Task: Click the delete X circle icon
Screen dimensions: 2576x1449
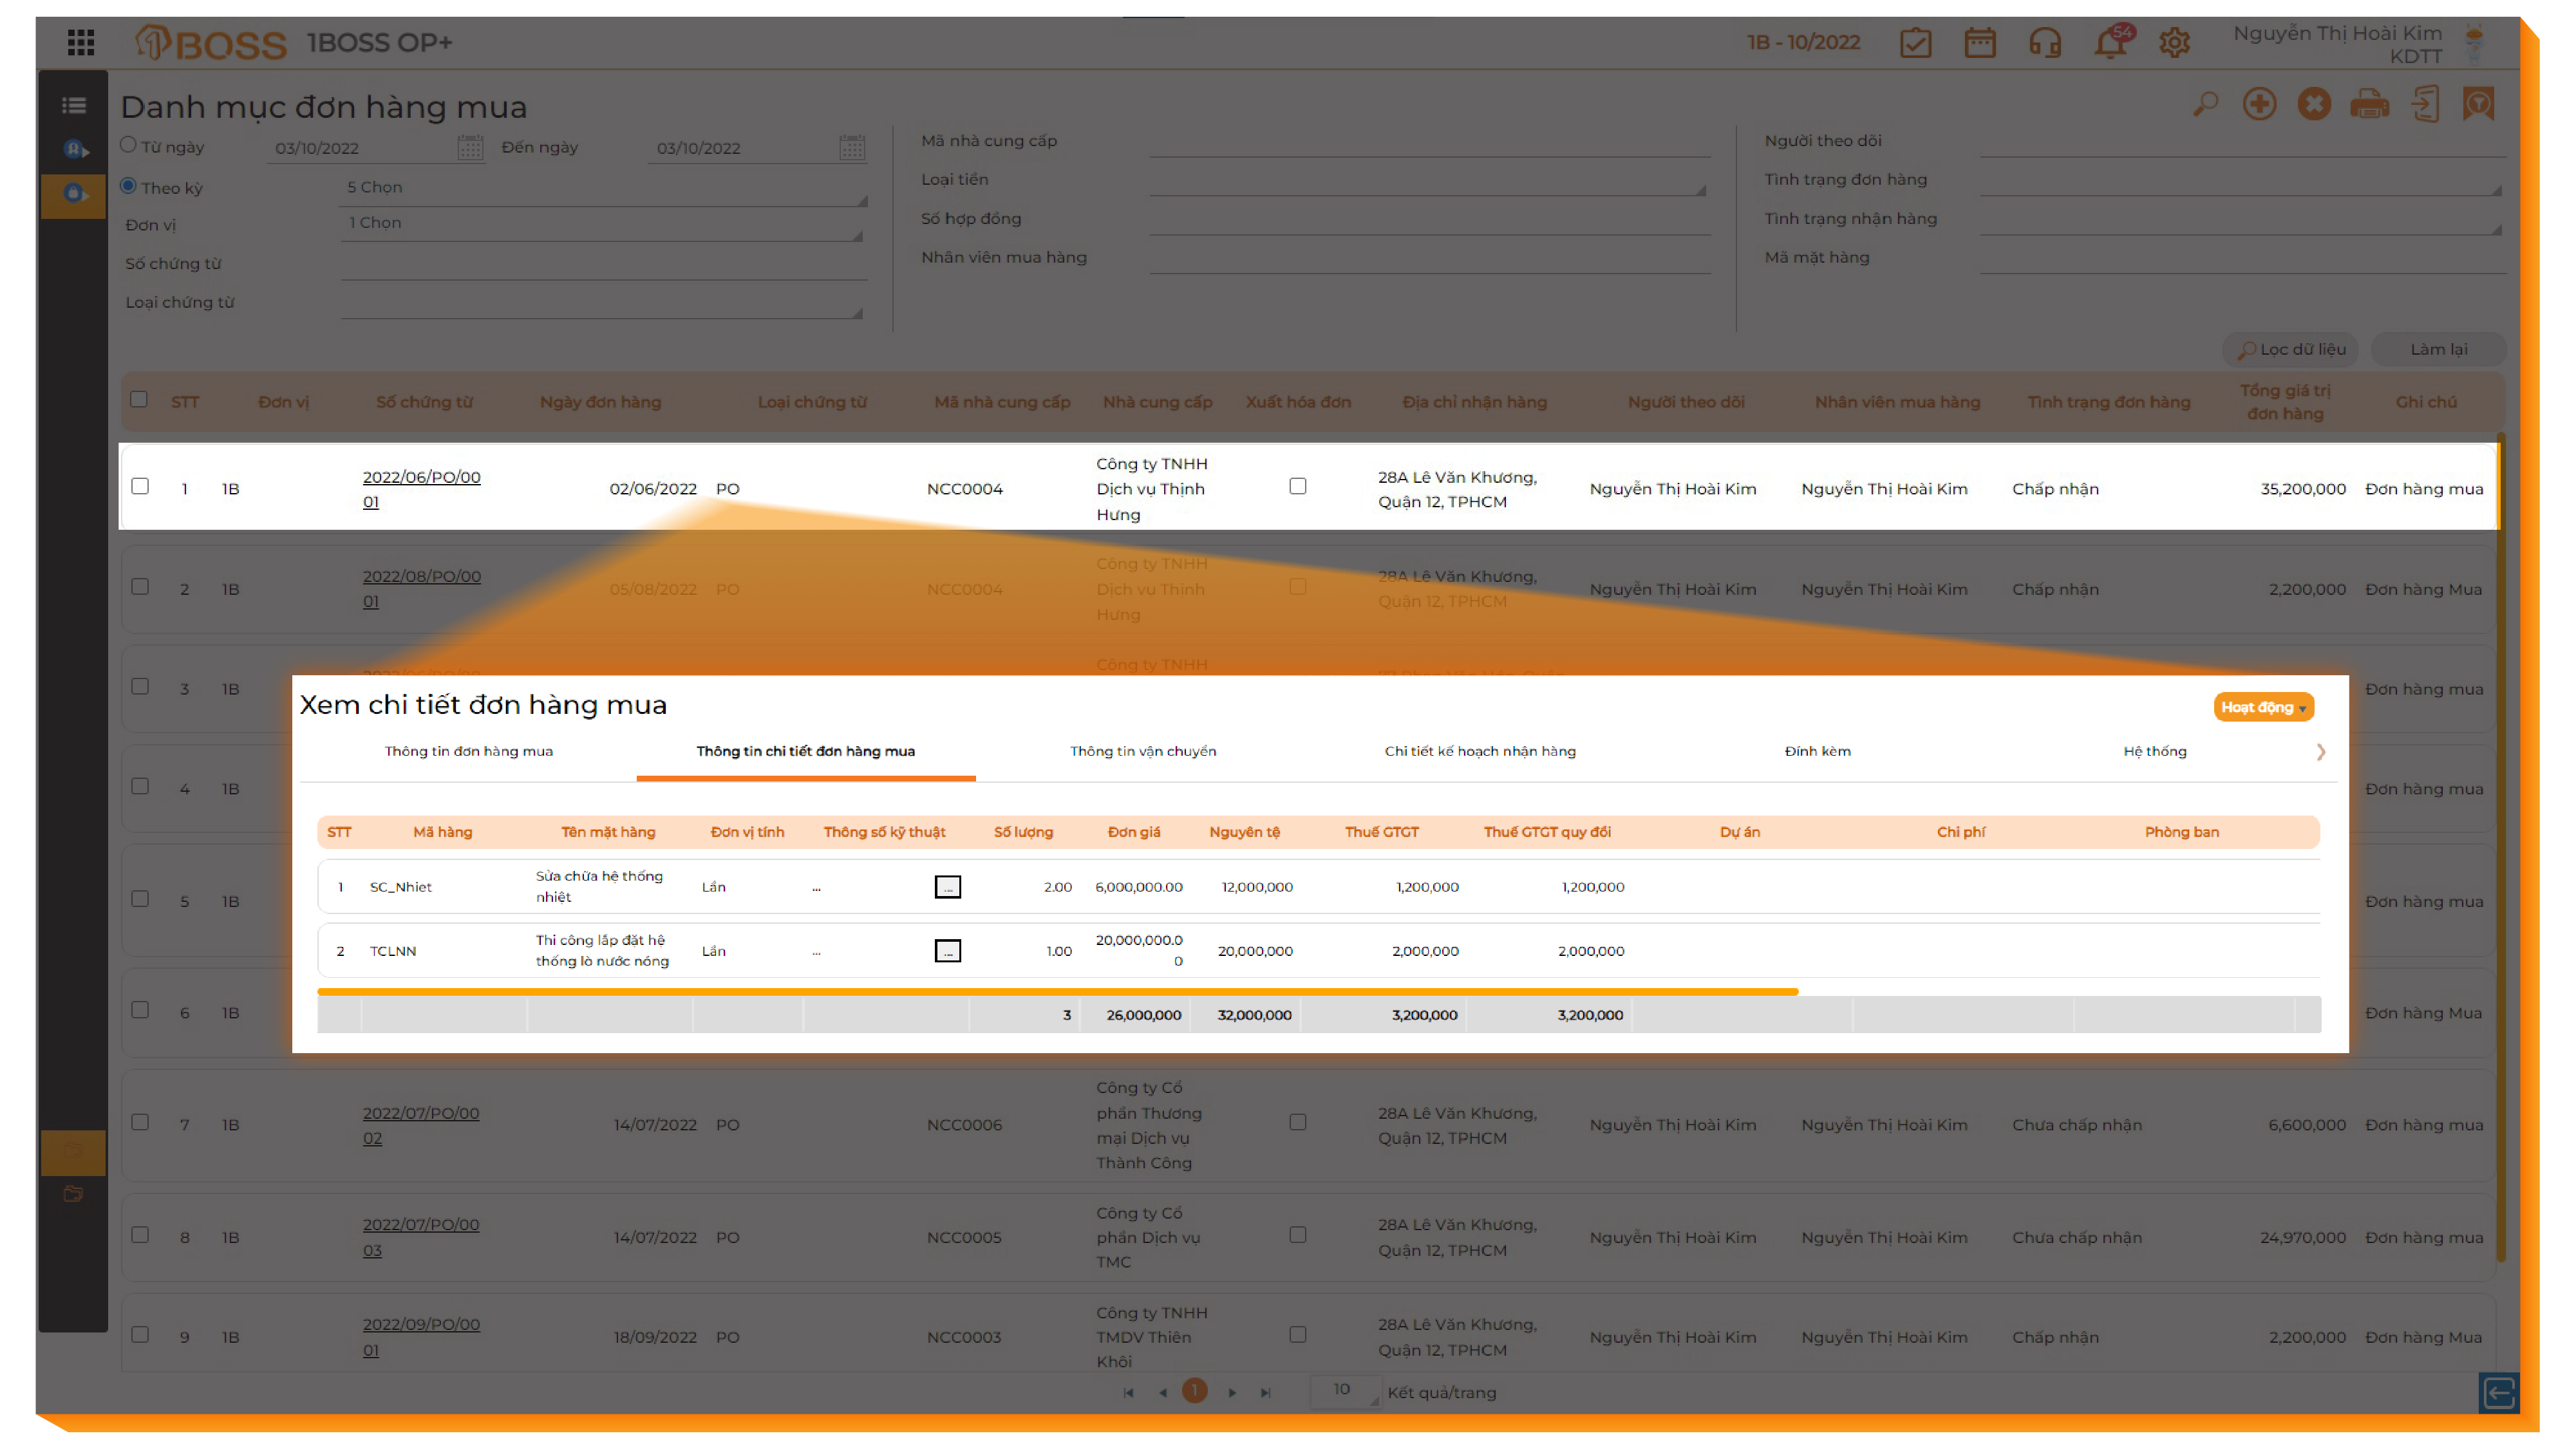Action: point(2314,104)
